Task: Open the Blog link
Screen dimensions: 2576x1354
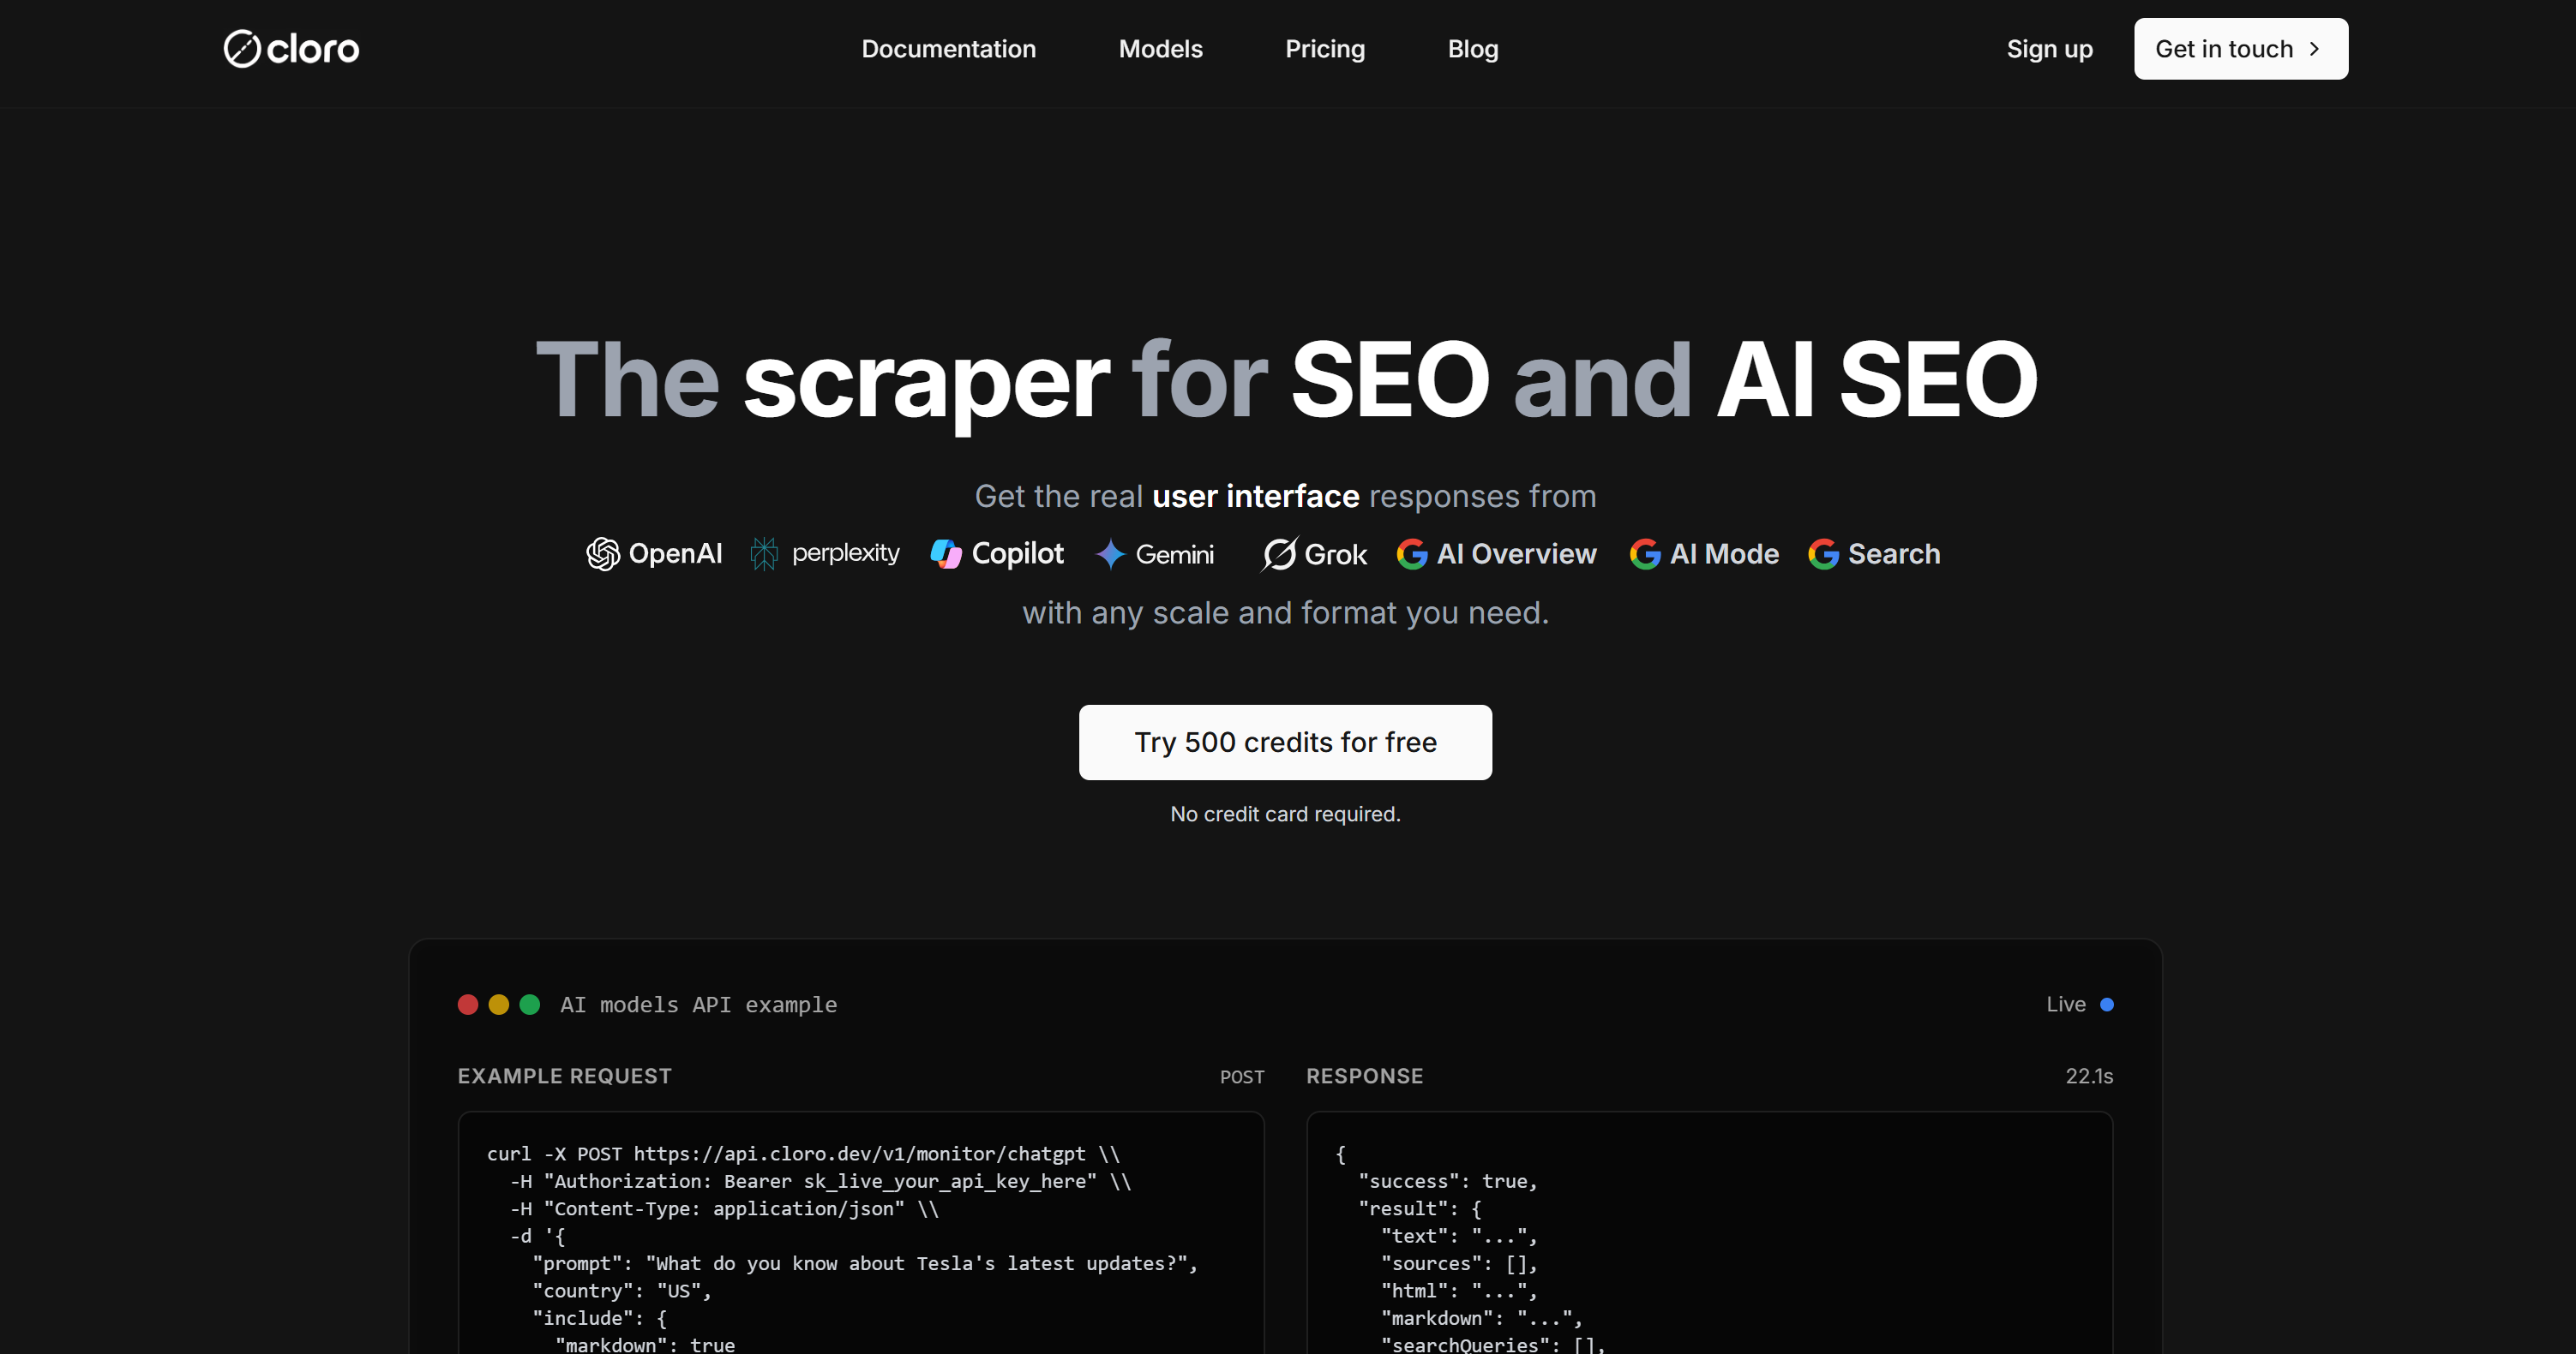Action: [x=1472, y=49]
